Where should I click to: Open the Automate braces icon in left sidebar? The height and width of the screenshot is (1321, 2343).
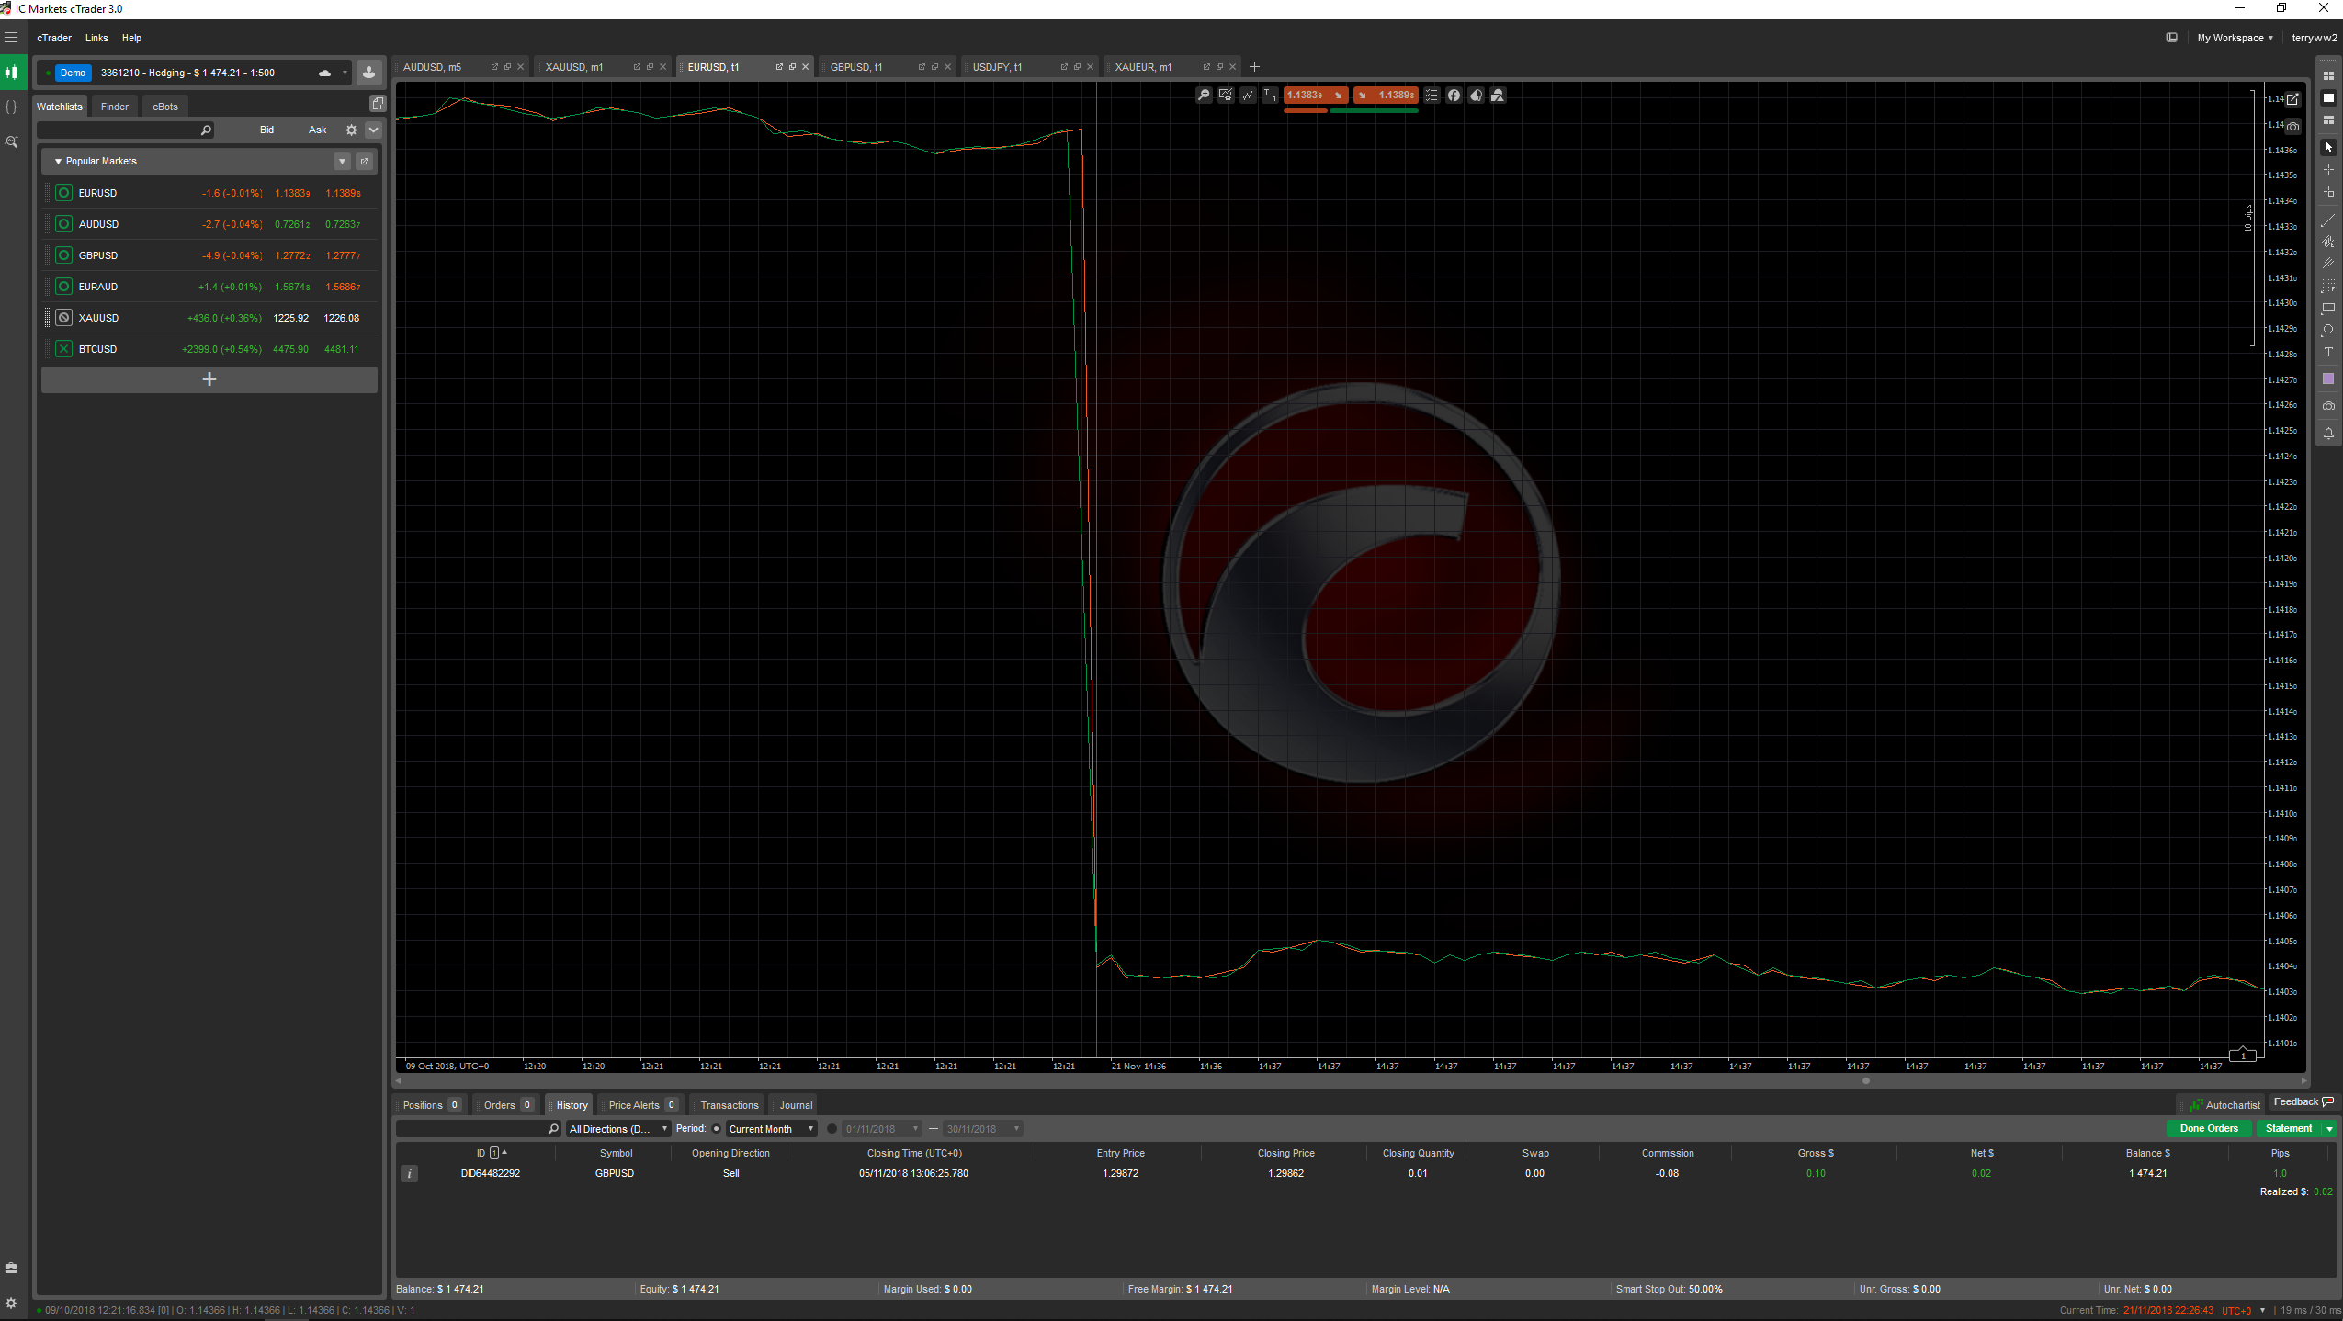coord(11,107)
